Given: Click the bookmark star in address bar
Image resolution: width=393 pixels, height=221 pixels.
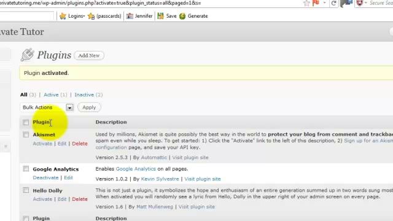Looking at the screenshot, I should coord(306,3).
